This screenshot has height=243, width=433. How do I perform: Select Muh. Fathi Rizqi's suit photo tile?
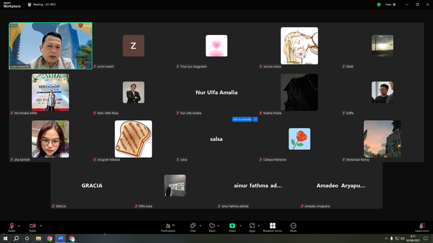point(133,92)
